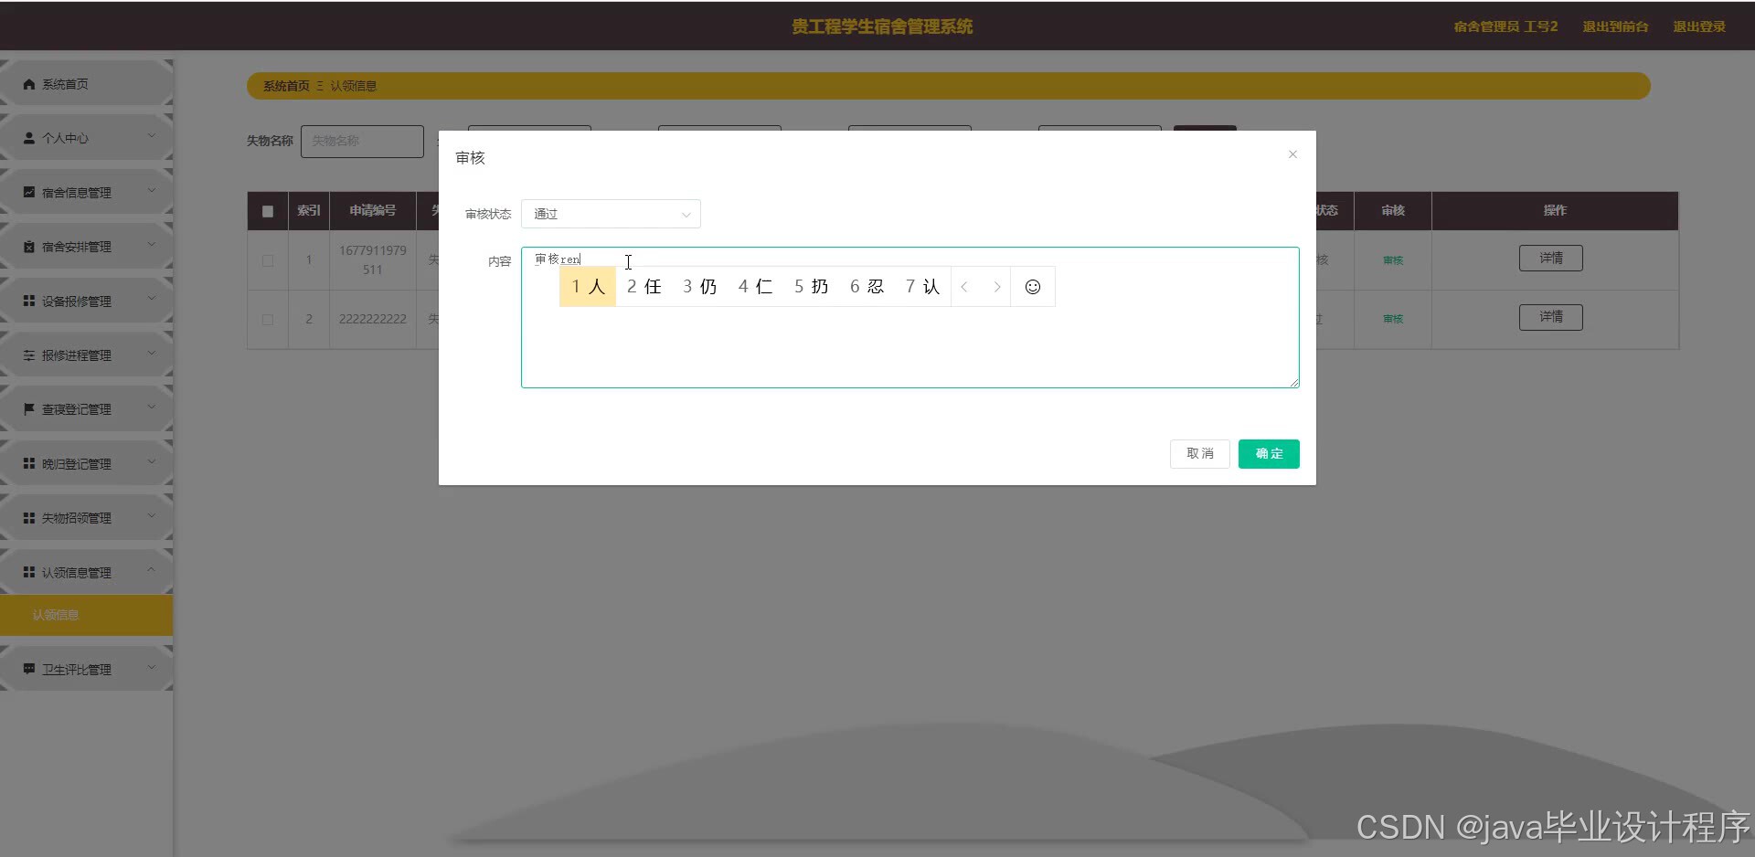
Task: Open the 审核状态 dropdown showing 通过
Action: (x=611, y=214)
